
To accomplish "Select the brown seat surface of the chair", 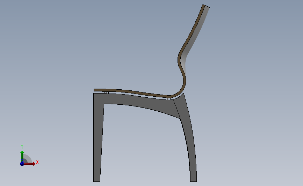I will point(135,92).
